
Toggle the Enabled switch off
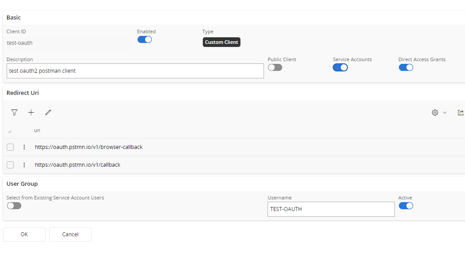click(145, 39)
